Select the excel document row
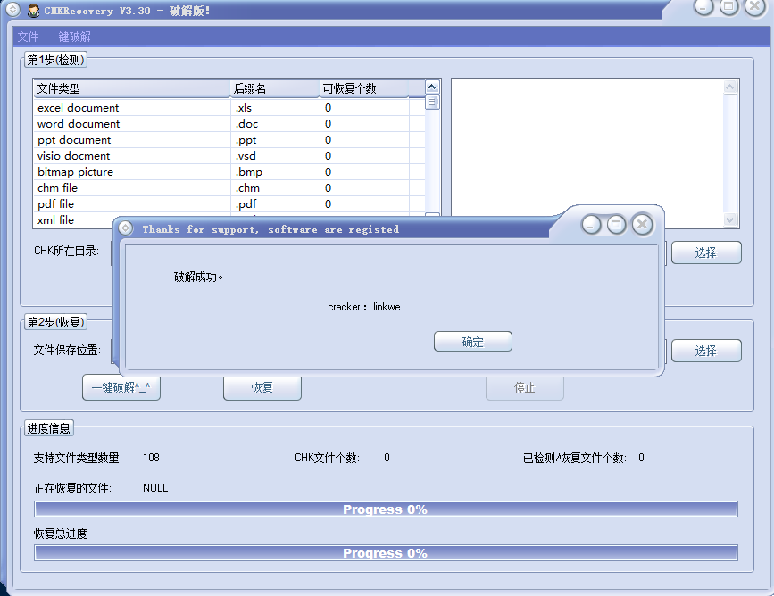774x596 pixels. (x=229, y=108)
